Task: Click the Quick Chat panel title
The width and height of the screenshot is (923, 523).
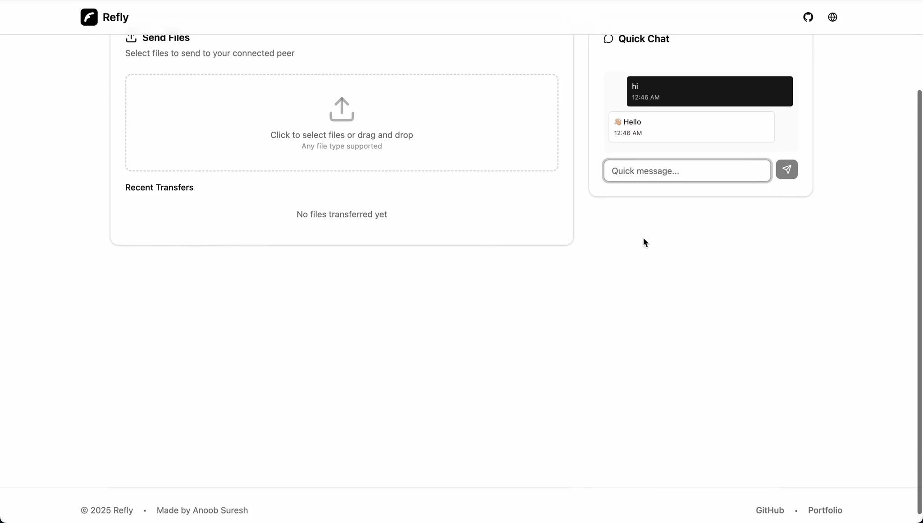Action: click(643, 38)
